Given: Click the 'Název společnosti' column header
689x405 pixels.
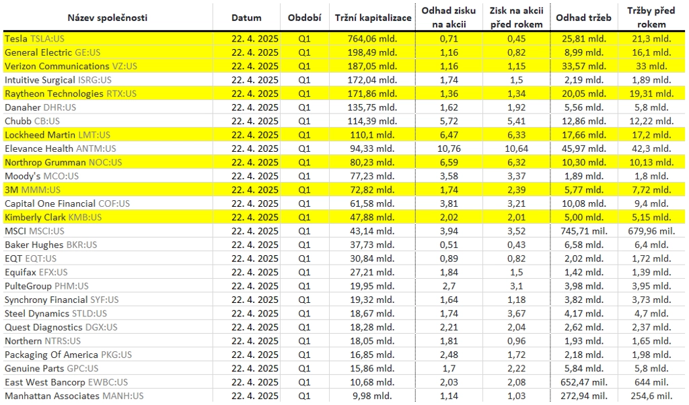Looking at the screenshot, I should (108, 17).
